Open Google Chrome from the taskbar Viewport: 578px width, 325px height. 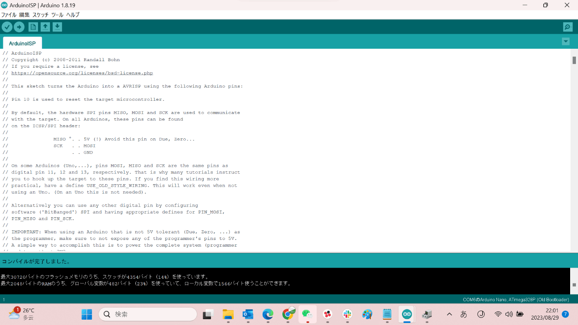(x=288, y=314)
